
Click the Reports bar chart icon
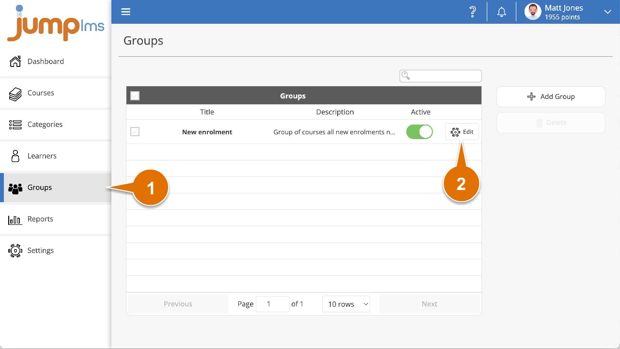(15, 220)
